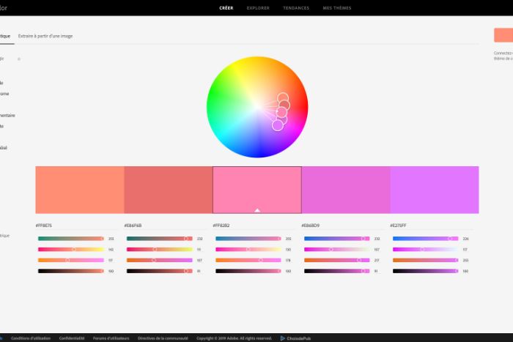Go to the TENDANCES section

pos(296,8)
